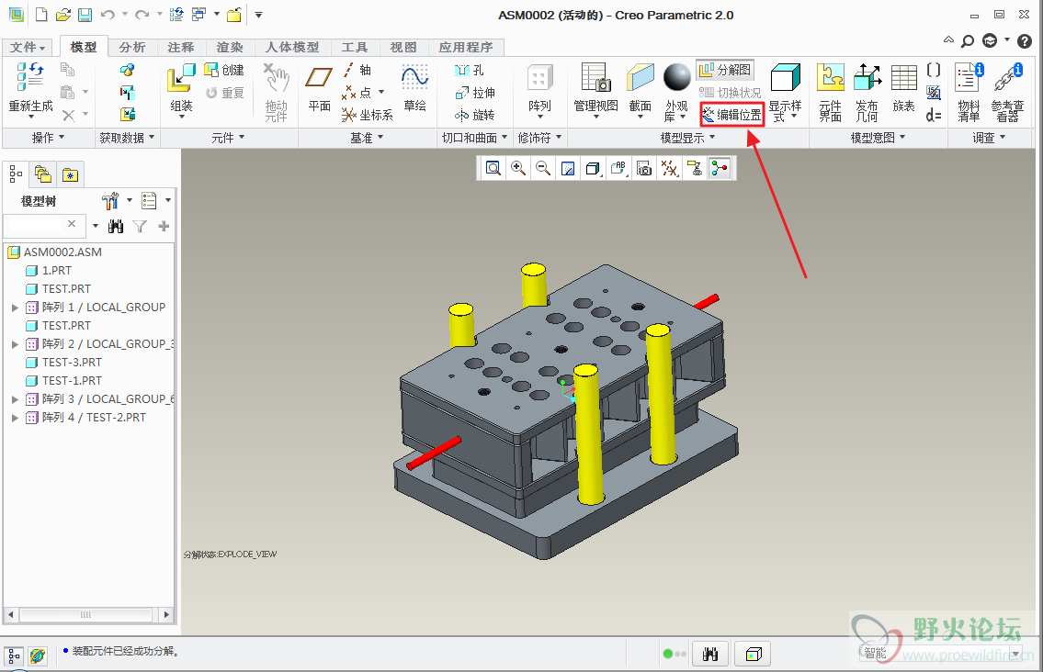
Task: Toggle model tree display icon in status bar
Action: (13, 655)
